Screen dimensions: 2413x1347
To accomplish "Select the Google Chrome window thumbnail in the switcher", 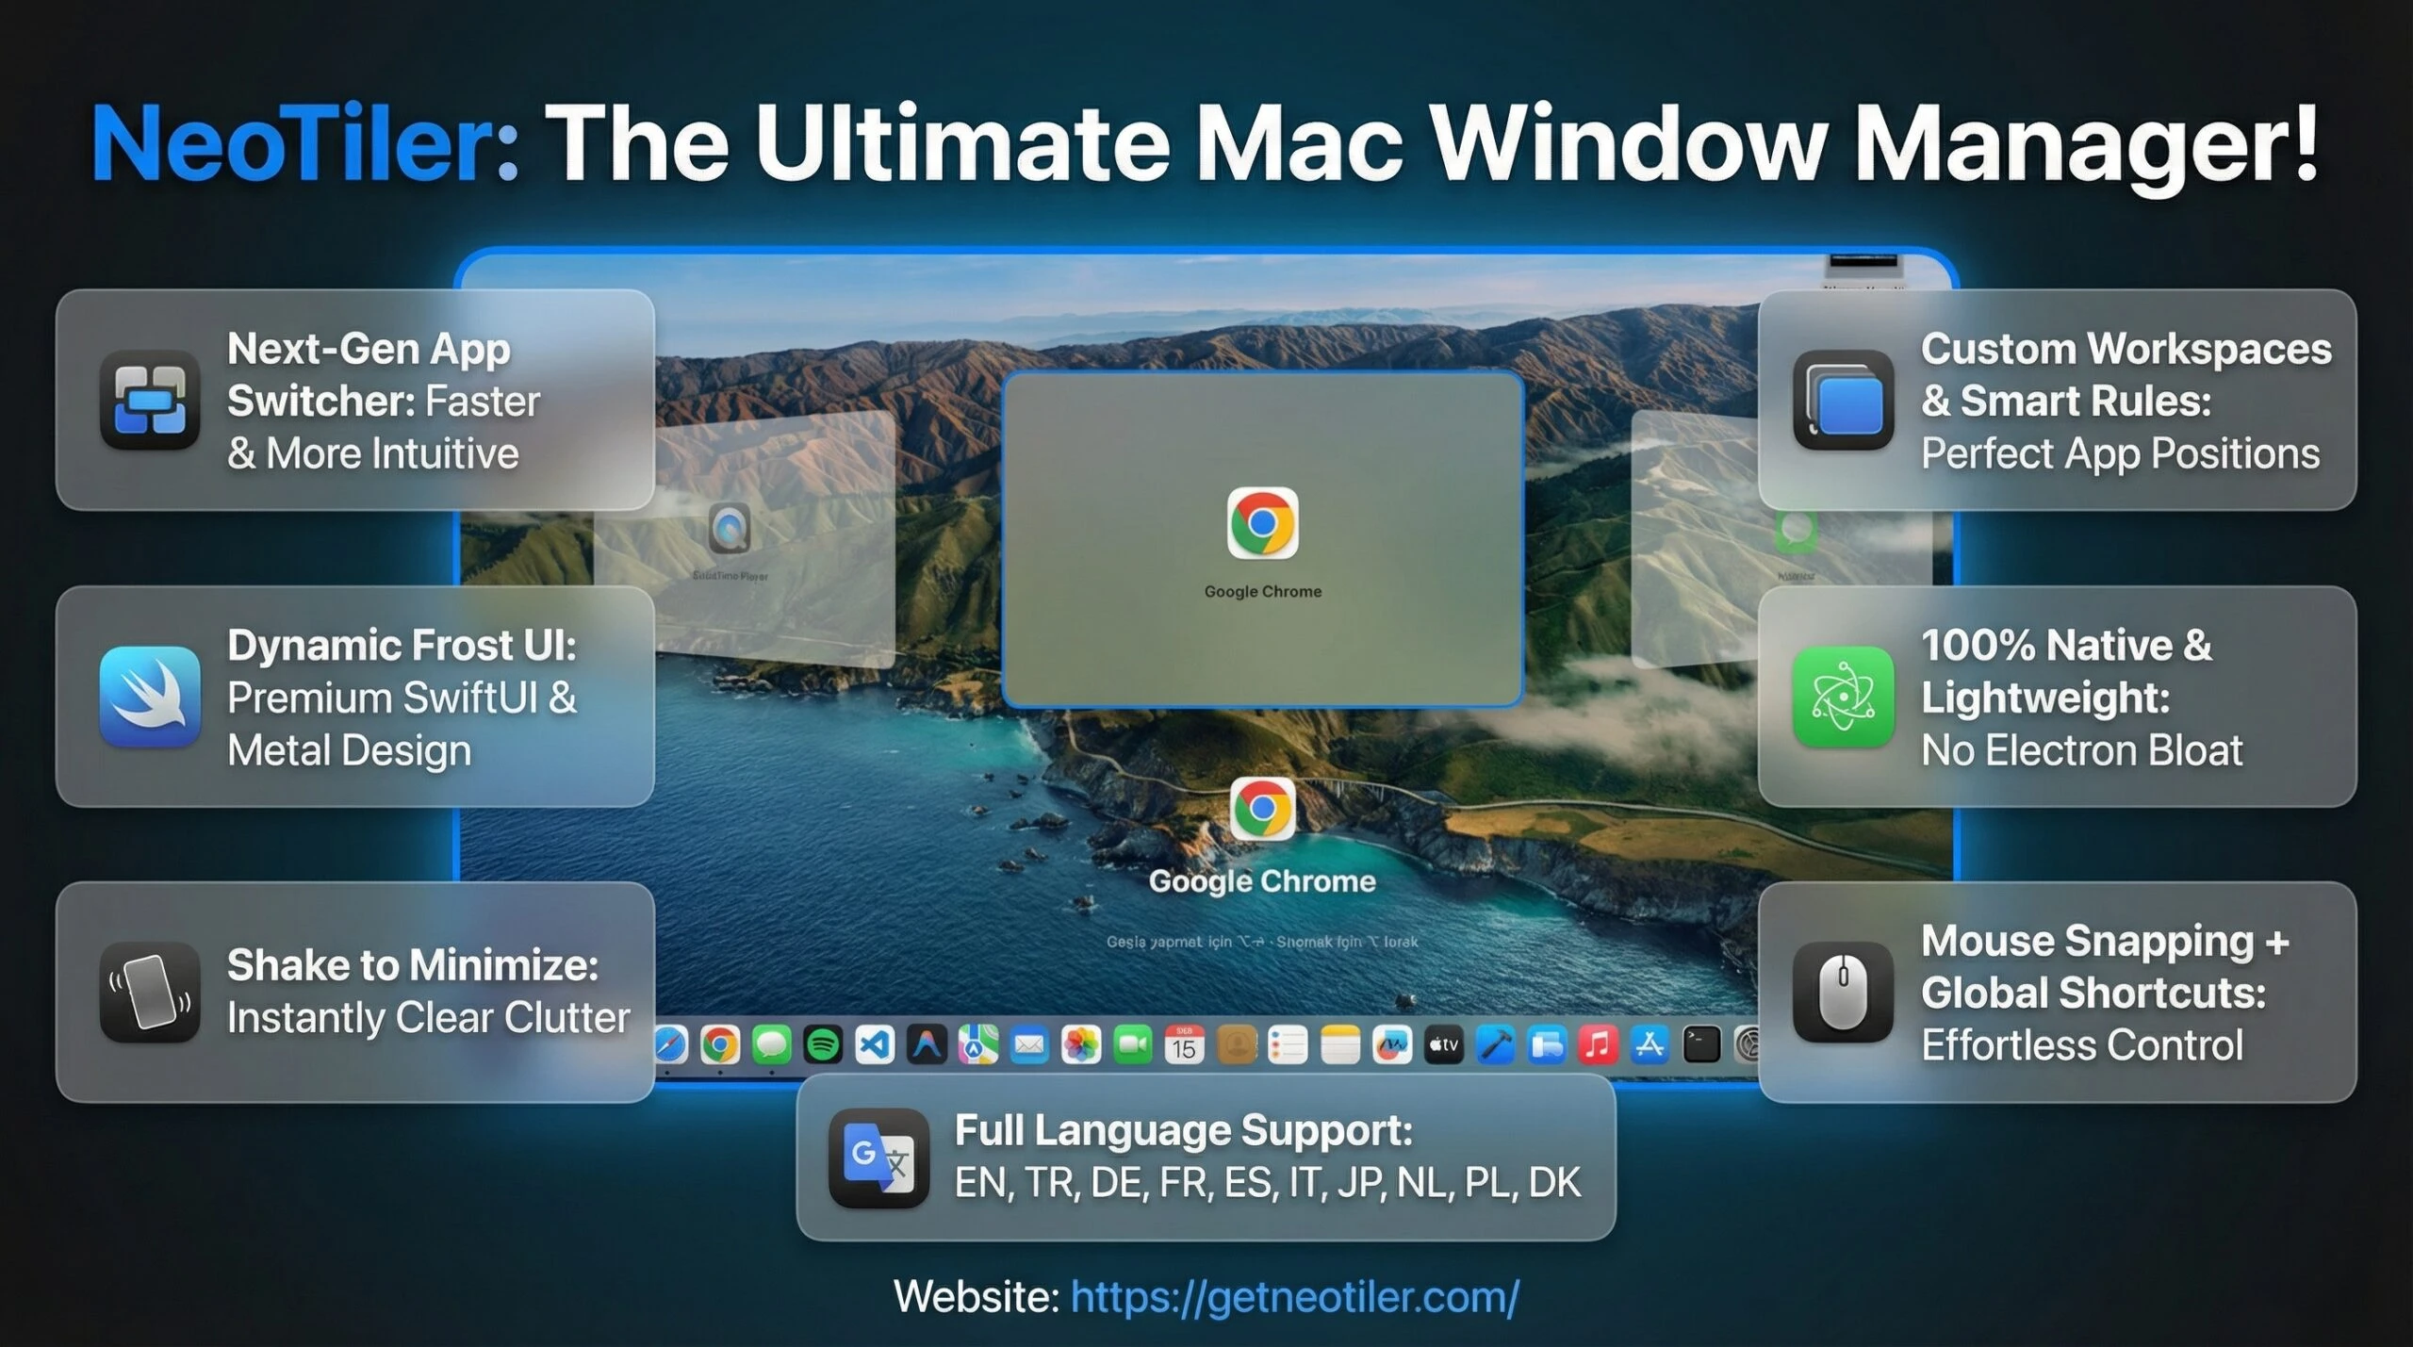I will pos(1263,537).
